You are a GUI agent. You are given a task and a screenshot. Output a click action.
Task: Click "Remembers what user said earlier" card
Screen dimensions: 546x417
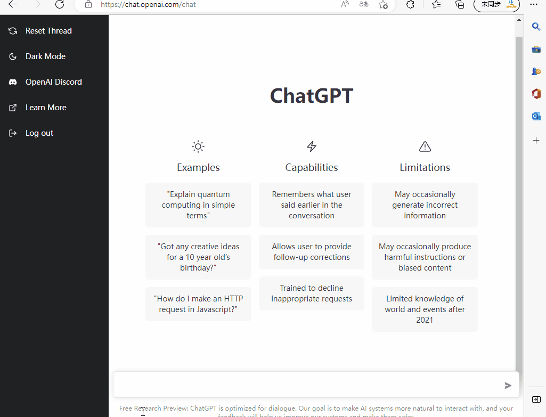tap(312, 205)
